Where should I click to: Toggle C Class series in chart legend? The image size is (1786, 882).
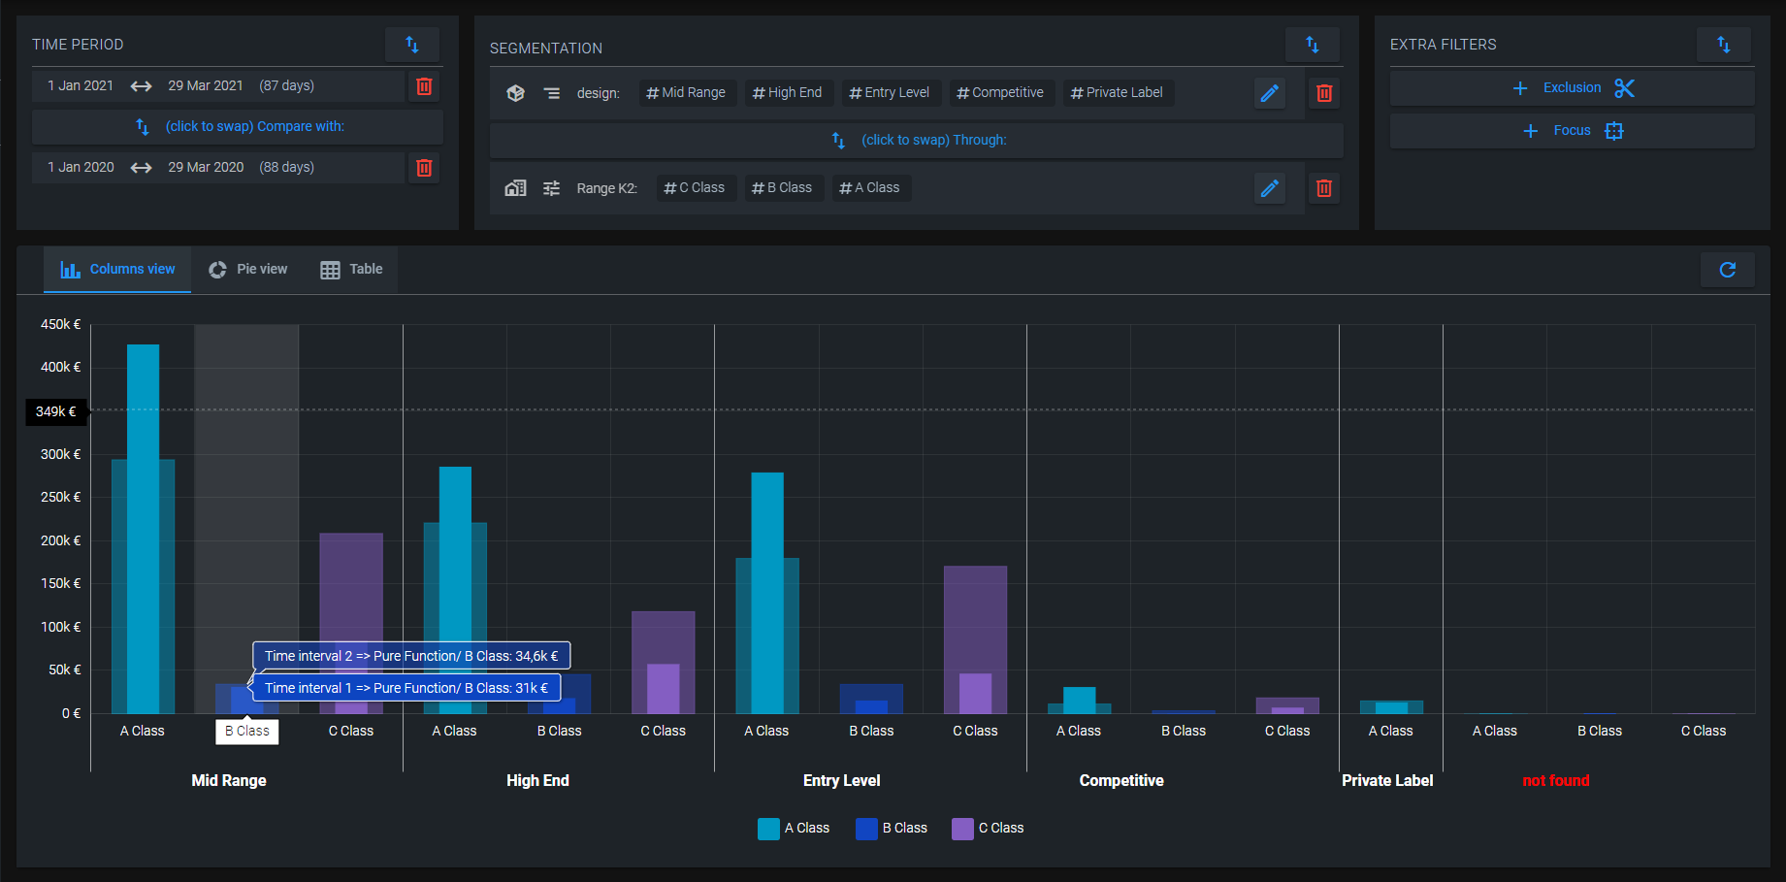989,829
